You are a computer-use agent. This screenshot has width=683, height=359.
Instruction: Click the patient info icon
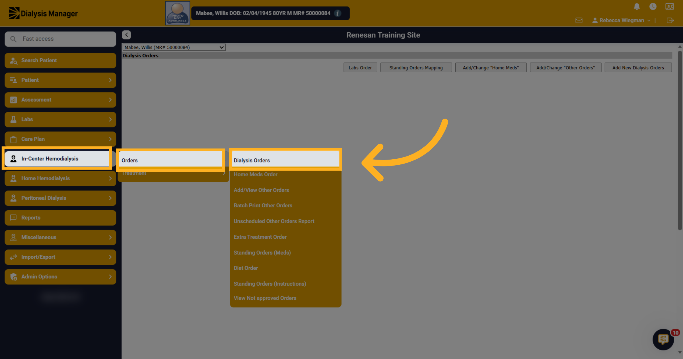[338, 13]
